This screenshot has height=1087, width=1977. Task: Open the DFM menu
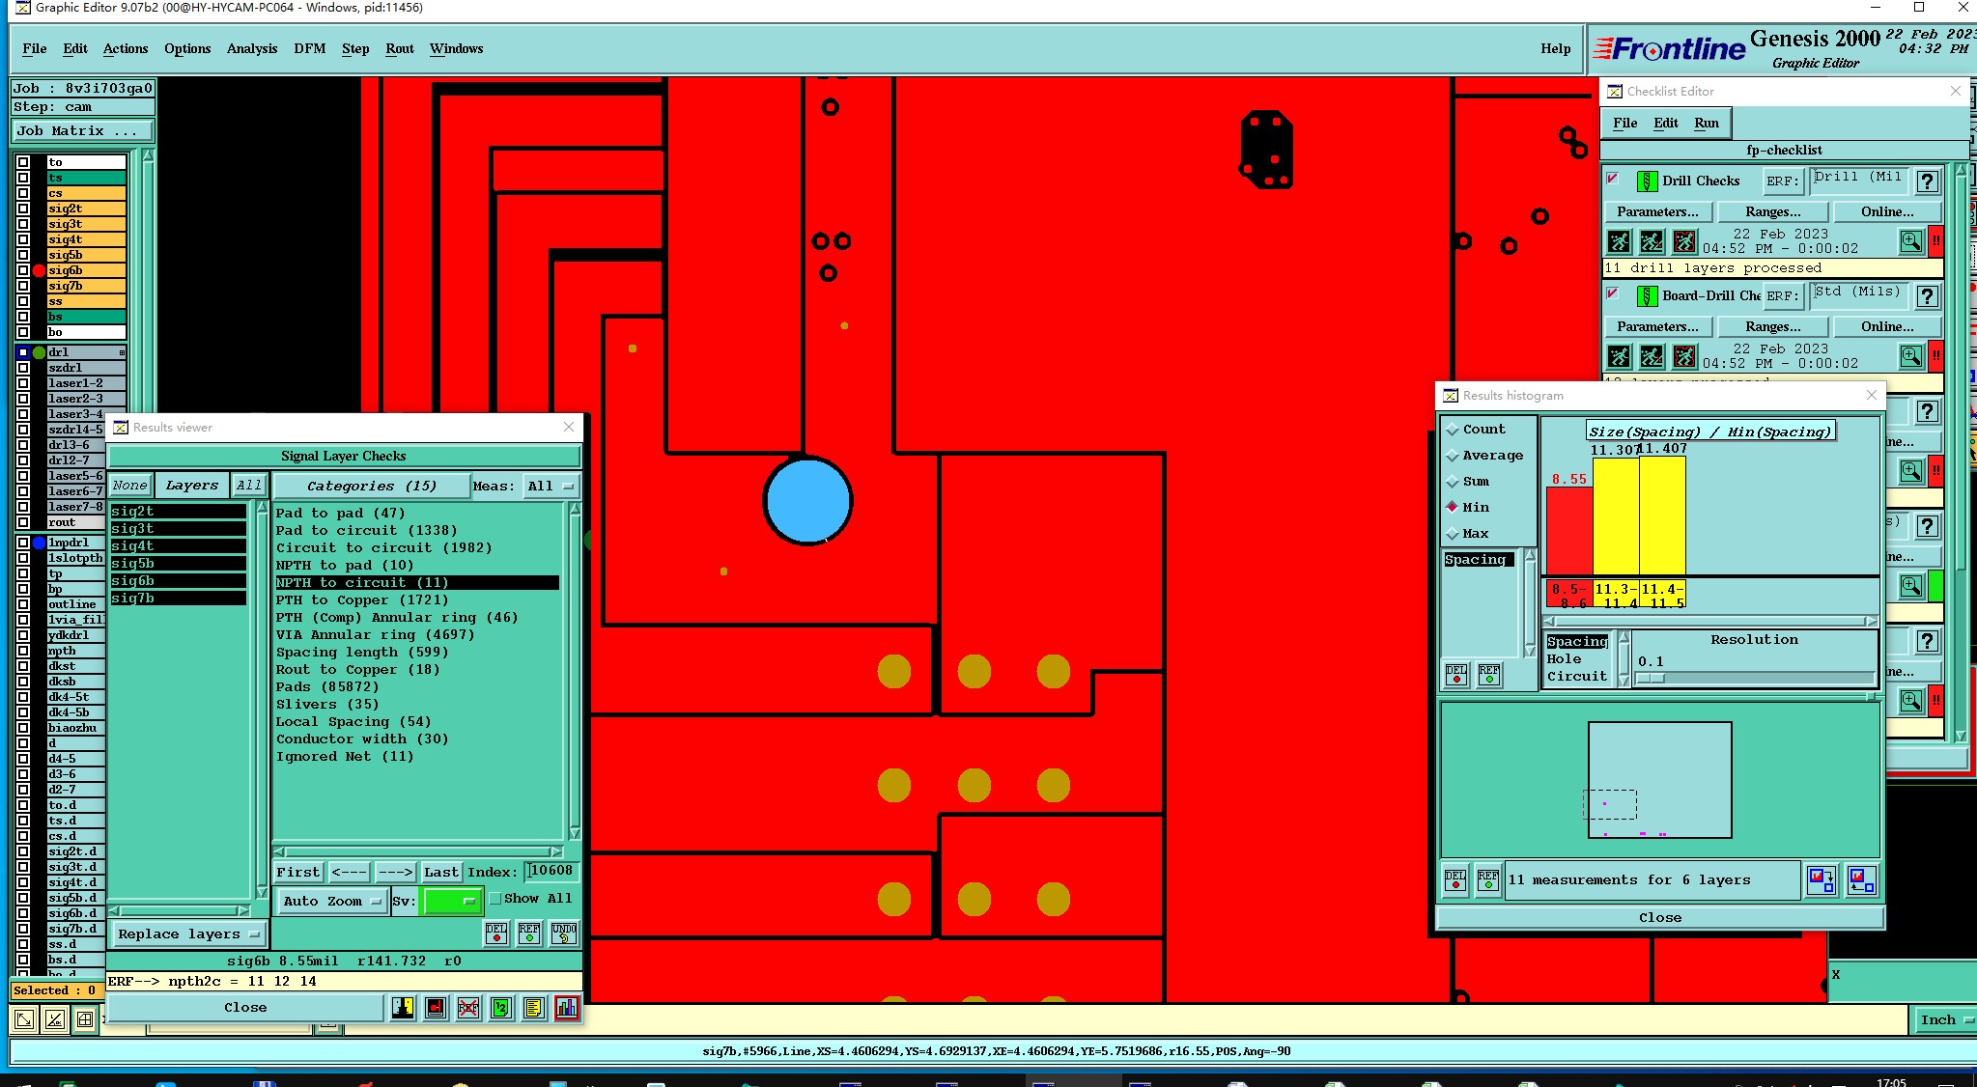(309, 48)
